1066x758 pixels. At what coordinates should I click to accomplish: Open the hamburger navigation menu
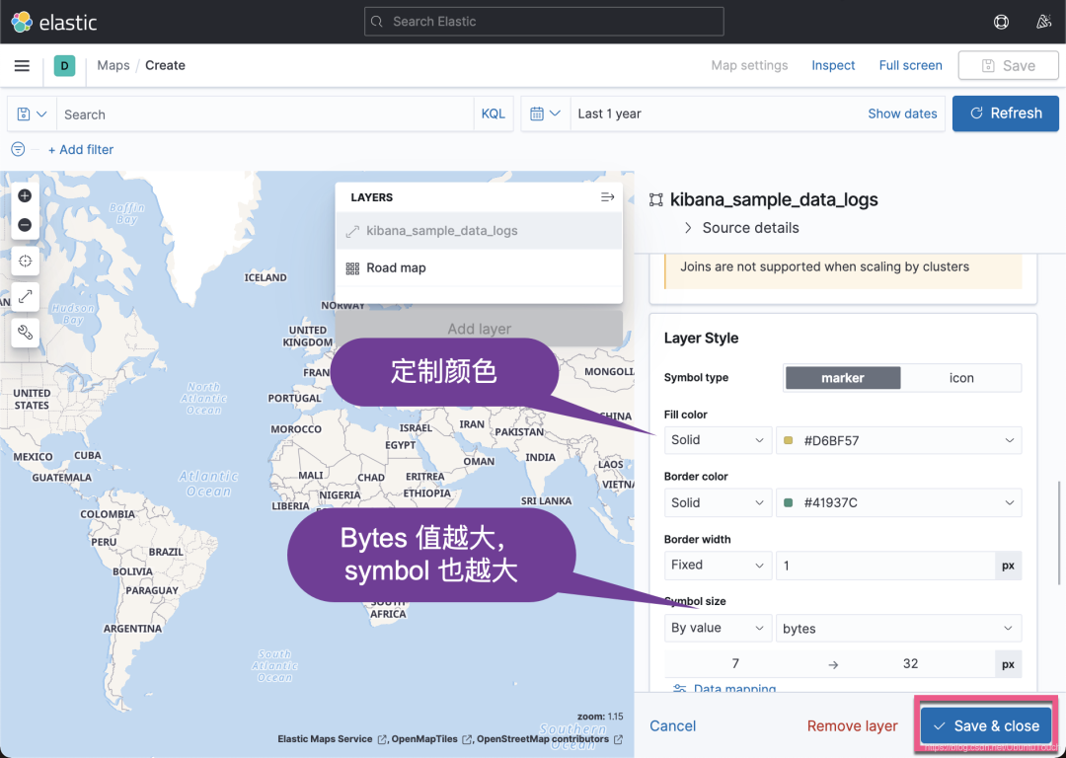(x=22, y=65)
